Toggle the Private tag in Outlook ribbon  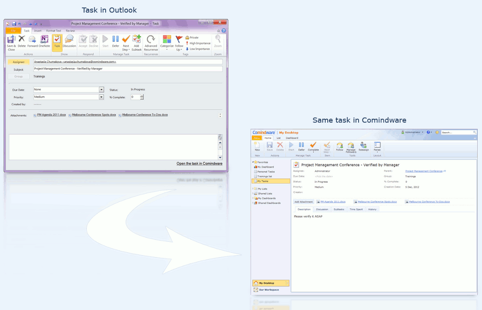(192, 37)
